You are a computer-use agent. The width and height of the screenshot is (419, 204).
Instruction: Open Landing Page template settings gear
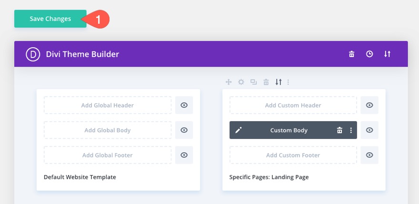[241, 82]
